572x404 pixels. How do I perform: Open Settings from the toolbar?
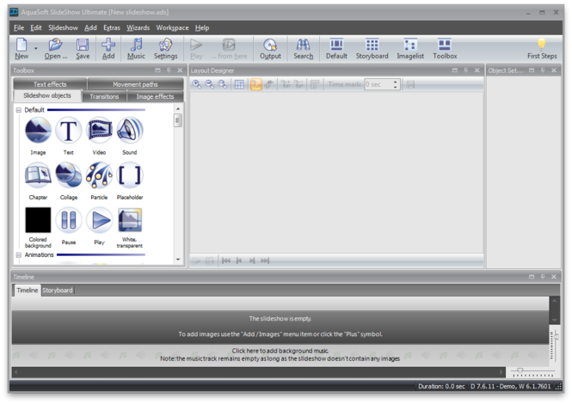point(166,48)
